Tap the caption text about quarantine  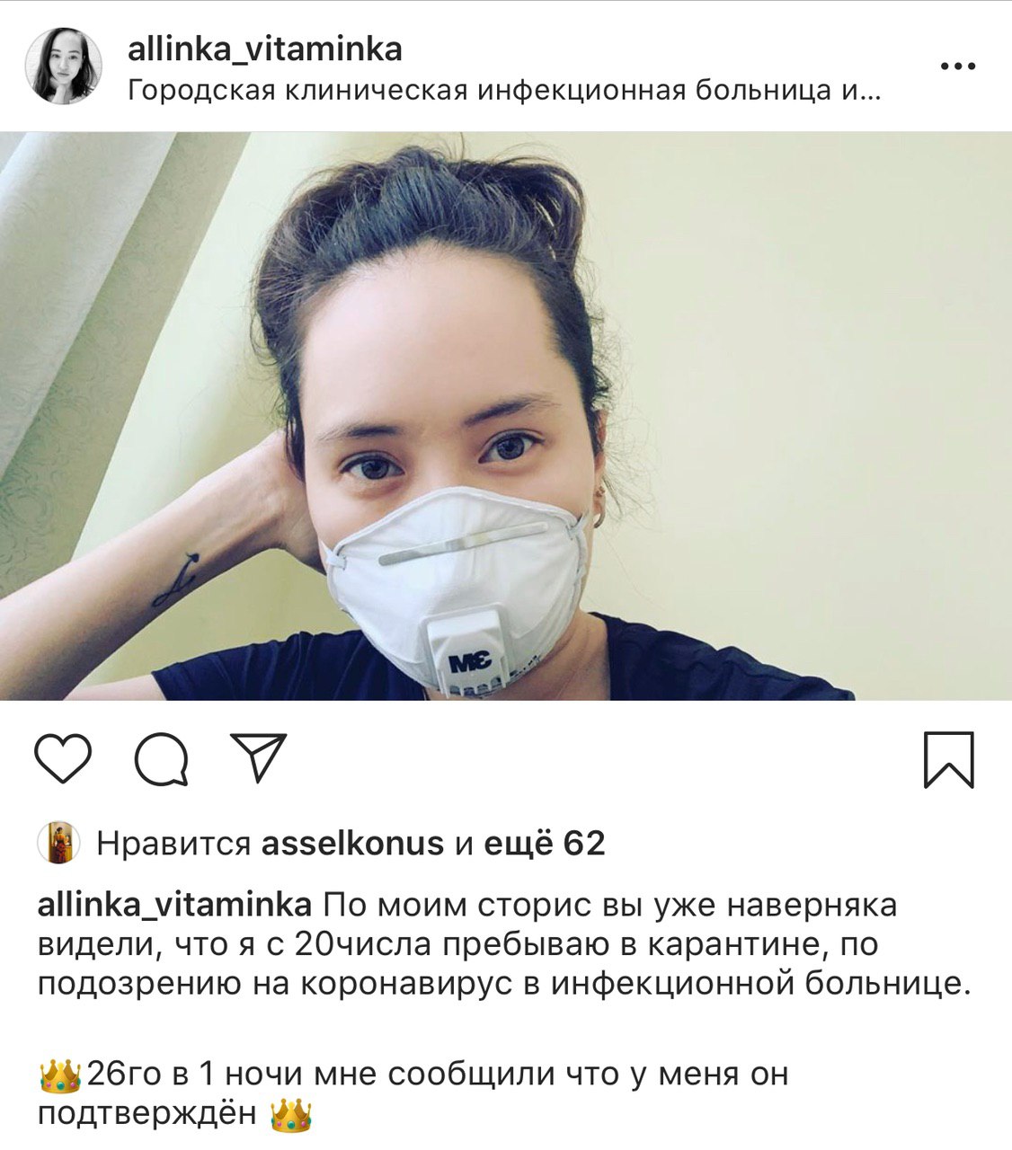(x=504, y=944)
